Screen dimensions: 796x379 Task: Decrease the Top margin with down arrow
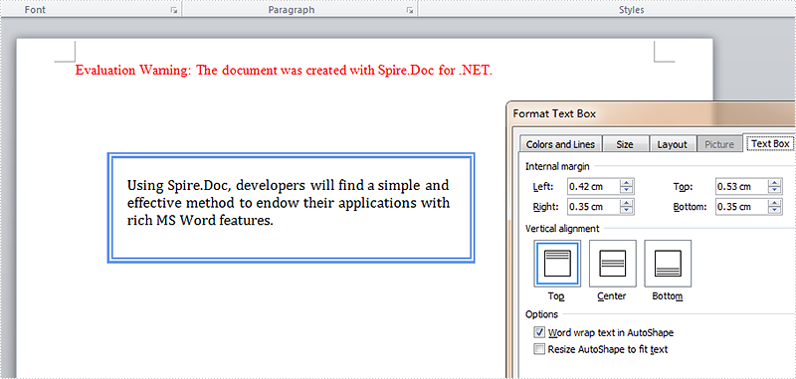(775, 191)
